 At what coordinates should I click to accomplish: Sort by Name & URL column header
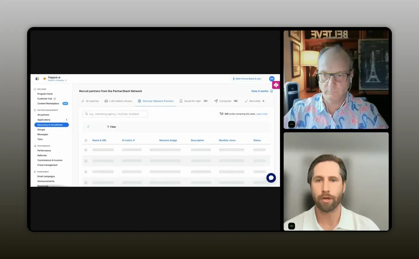coord(99,140)
